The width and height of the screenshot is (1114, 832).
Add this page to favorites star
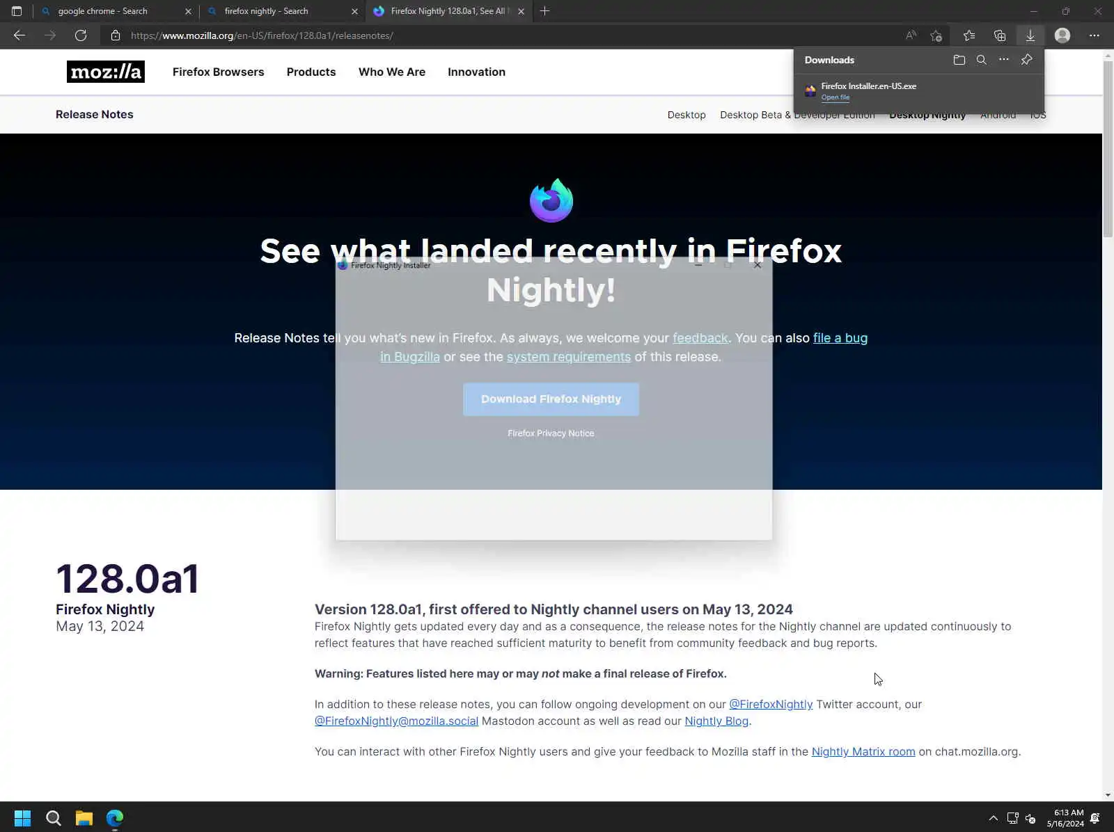pos(936,35)
